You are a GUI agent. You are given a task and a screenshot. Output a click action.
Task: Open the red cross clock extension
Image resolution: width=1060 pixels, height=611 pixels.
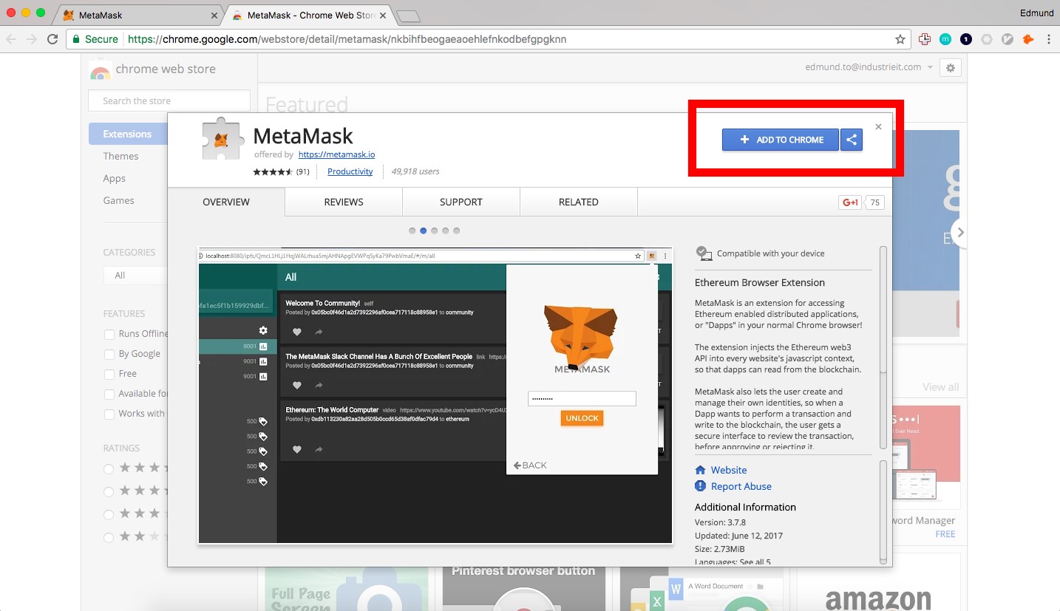(925, 39)
